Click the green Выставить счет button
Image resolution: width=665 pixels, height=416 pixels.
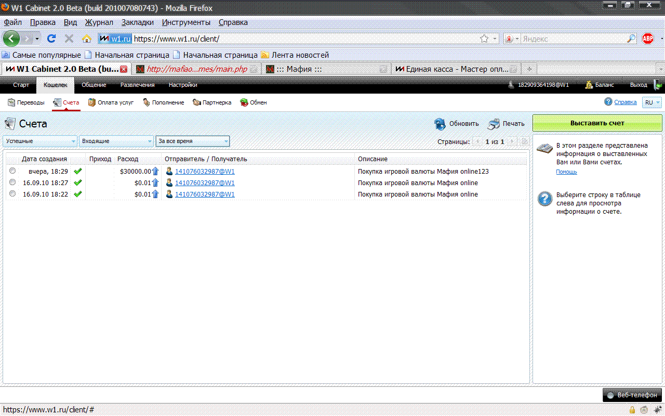597,123
